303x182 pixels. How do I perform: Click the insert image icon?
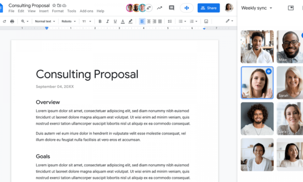point(206,21)
